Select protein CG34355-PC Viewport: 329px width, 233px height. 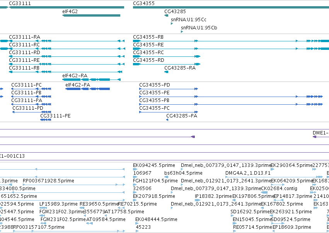pyautogui.click(x=154, y=108)
